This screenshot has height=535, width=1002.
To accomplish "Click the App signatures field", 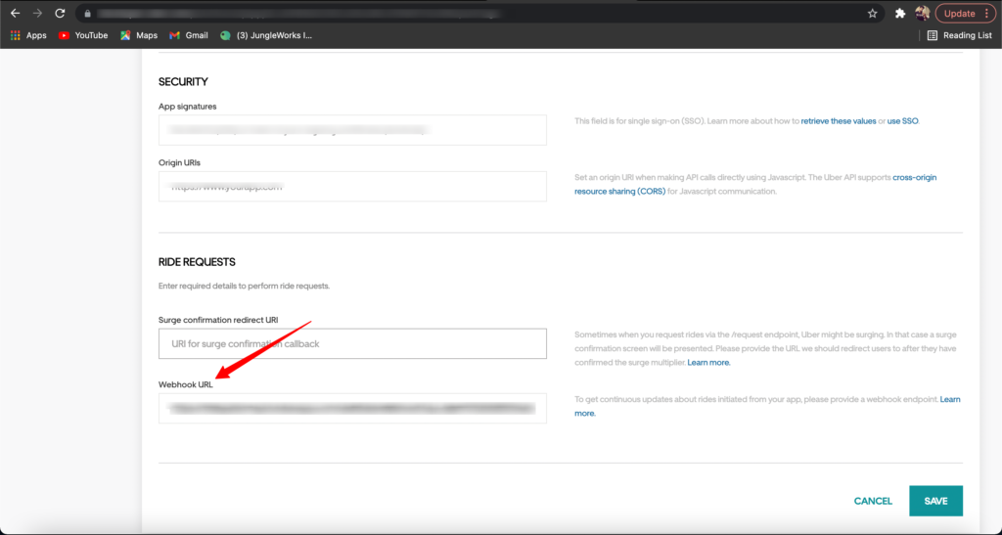I will pyautogui.click(x=352, y=129).
